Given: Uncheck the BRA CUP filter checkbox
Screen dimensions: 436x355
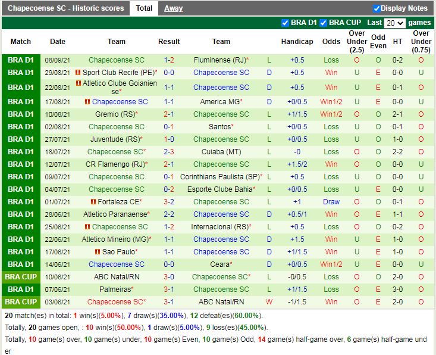Looking at the screenshot, I should pos(323,23).
